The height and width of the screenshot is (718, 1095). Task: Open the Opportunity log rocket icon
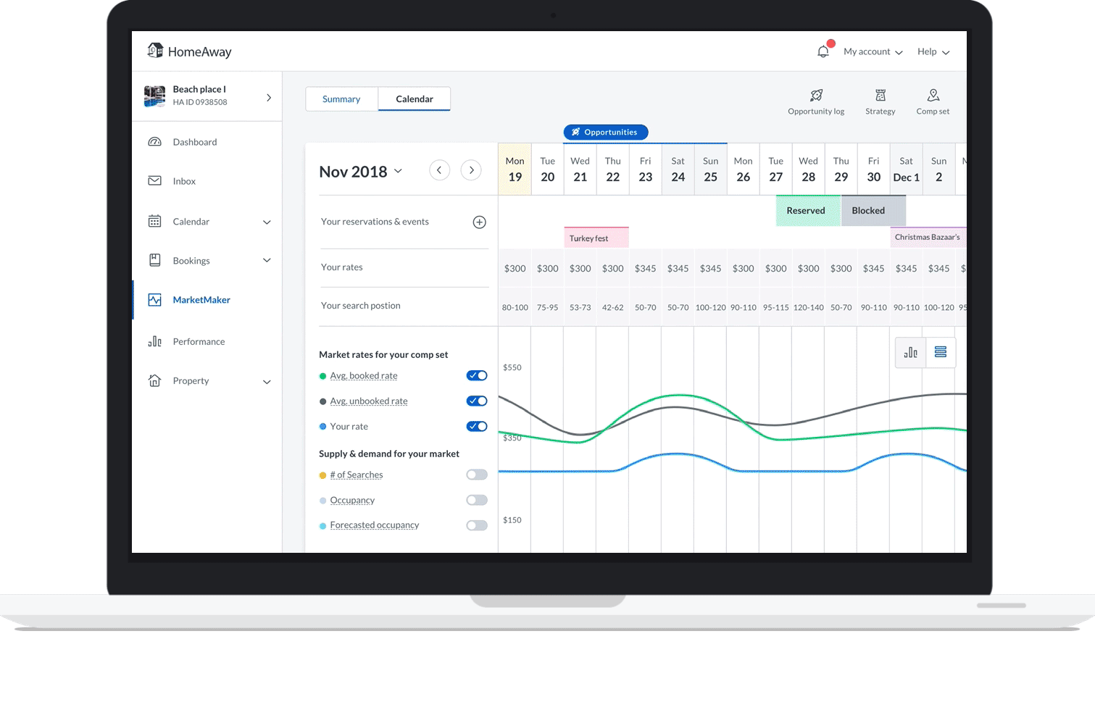(816, 95)
